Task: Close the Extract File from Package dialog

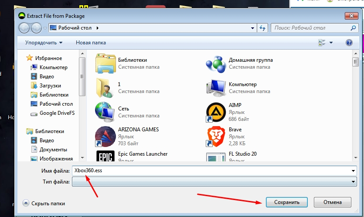Action: (x=351, y=16)
